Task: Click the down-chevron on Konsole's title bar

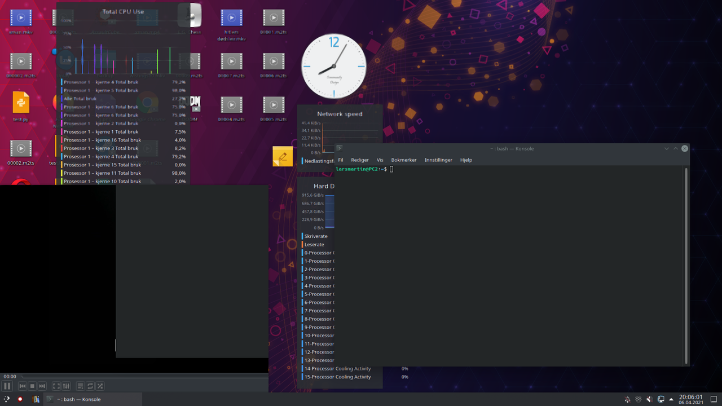Action: 667,148
